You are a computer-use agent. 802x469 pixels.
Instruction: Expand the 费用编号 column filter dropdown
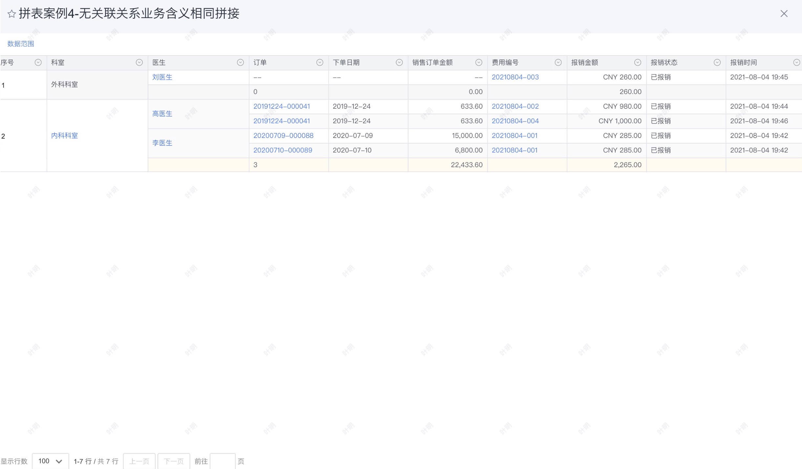[x=558, y=62]
